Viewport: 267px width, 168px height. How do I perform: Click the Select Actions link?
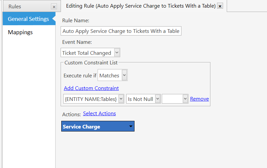pyautogui.click(x=99, y=114)
